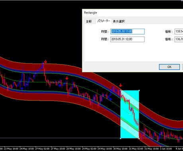Screen dimensions: 183x151
Task: Click the red down arrow near 28 May
Action: pos(67,78)
